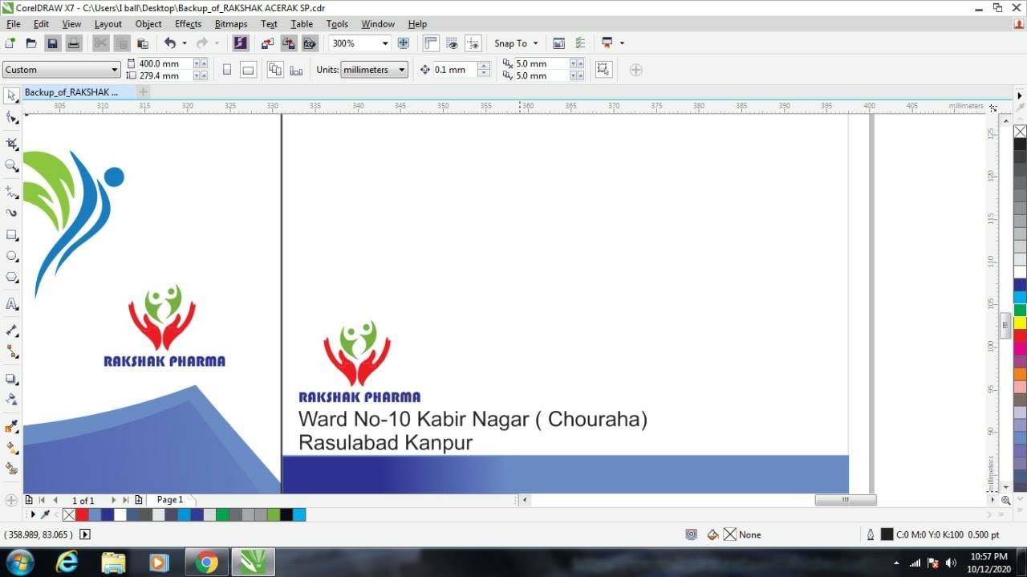Select the Drop Shadow tool
The image size is (1027, 577).
pos(12,379)
